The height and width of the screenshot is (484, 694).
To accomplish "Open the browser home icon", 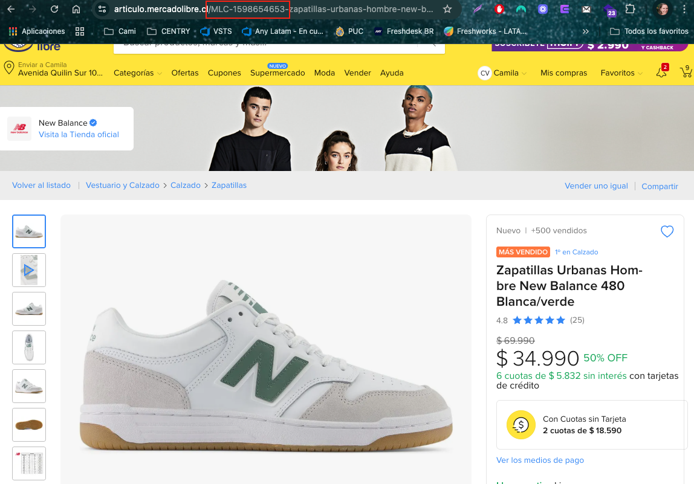I will (x=76, y=9).
